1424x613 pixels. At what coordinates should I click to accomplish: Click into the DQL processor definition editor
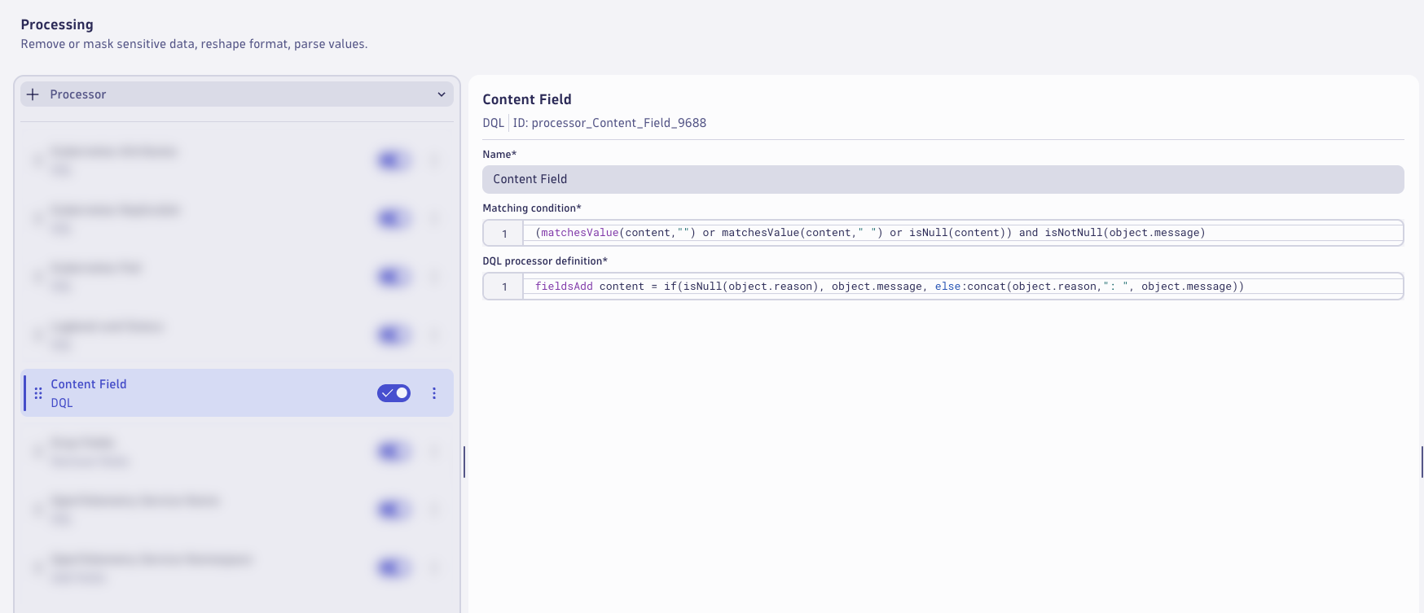[x=962, y=287]
